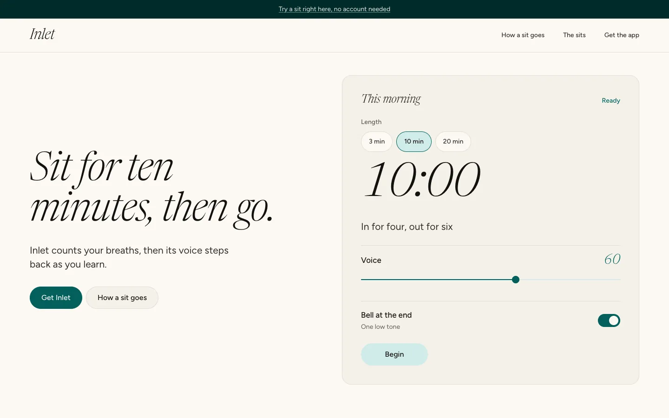Click the 10:00 timer display

click(422, 180)
